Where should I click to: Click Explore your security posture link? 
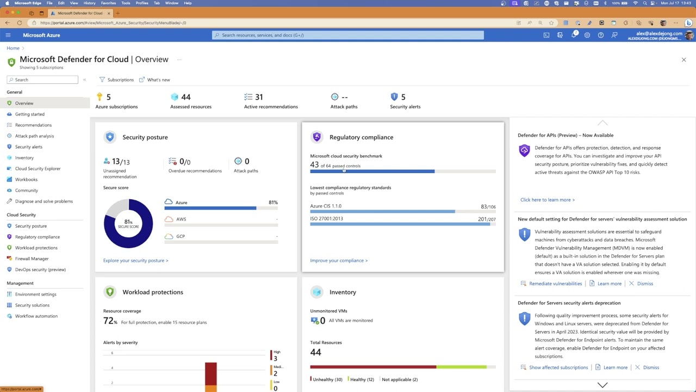click(x=135, y=260)
